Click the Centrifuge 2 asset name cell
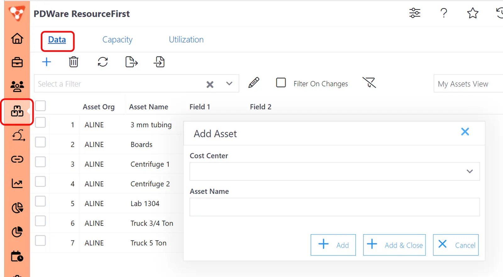This screenshot has height=277, width=503. (150, 184)
